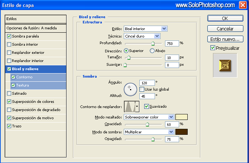This screenshot has width=249, height=163.
Task: Select the Abajo direction radio button
Action: coord(152,50)
